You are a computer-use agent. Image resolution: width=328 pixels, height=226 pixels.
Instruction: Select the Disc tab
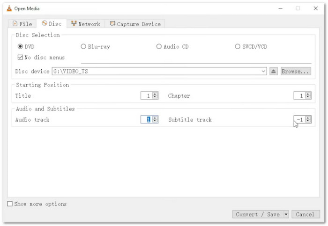[52, 23]
